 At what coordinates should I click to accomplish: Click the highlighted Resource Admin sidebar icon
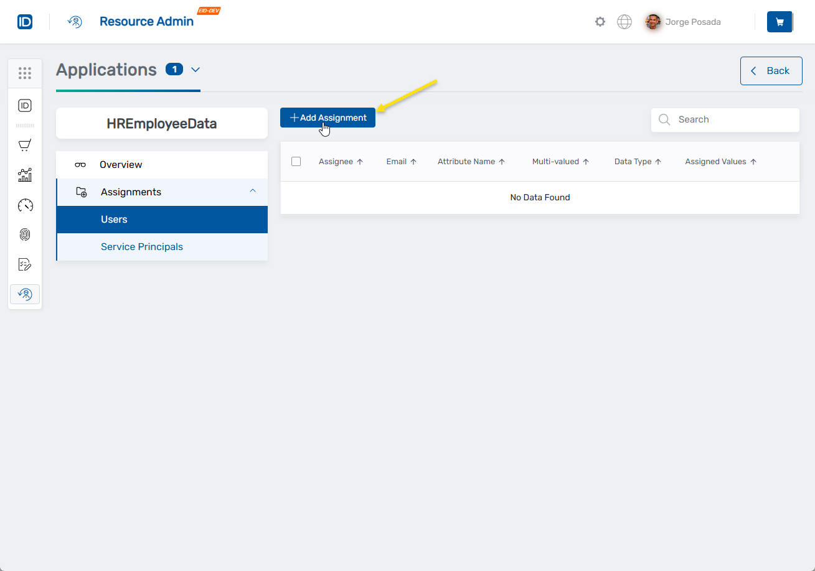point(25,294)
